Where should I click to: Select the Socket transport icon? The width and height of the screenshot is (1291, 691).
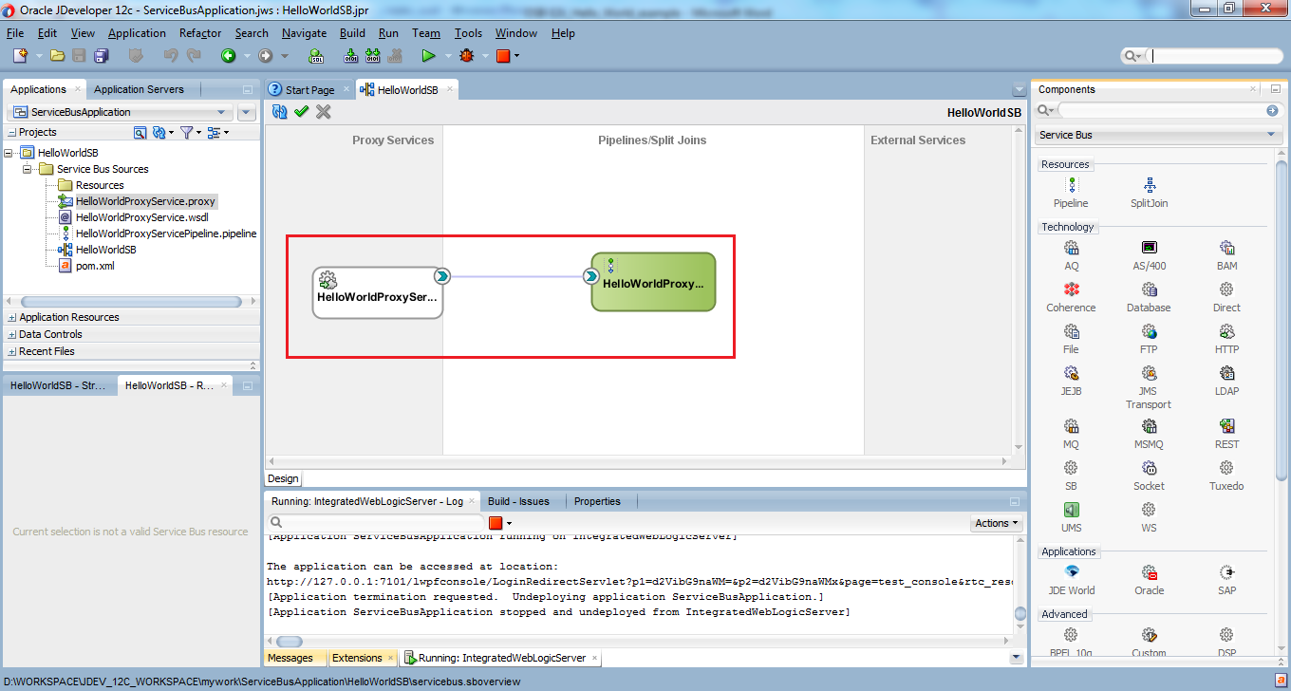point(1149,468)
